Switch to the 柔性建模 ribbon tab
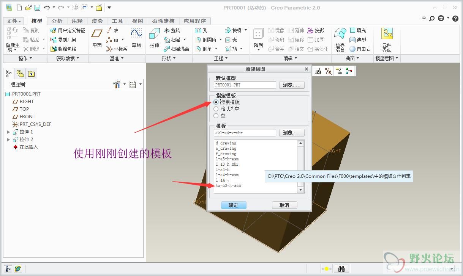 pyautogui.click(x=163, y=21)
